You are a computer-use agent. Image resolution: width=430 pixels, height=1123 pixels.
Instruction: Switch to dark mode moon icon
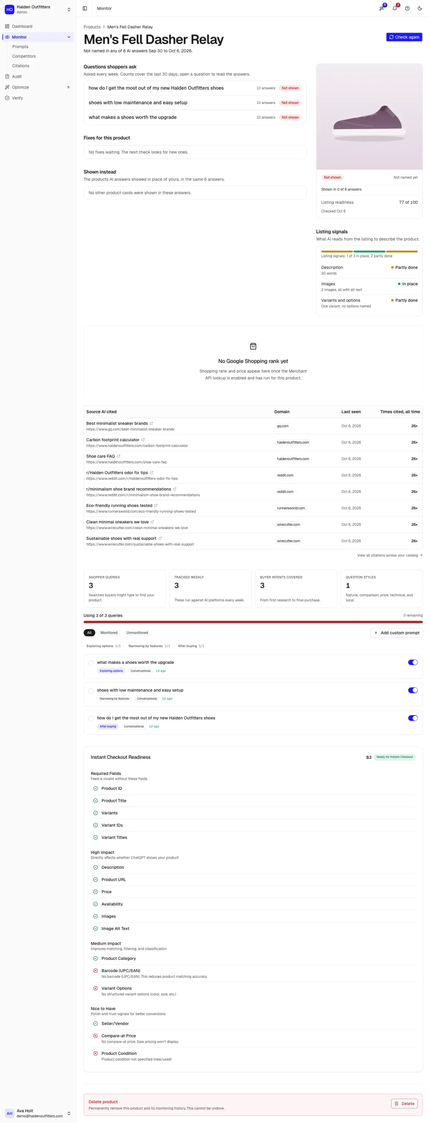(x=420, y=8)
